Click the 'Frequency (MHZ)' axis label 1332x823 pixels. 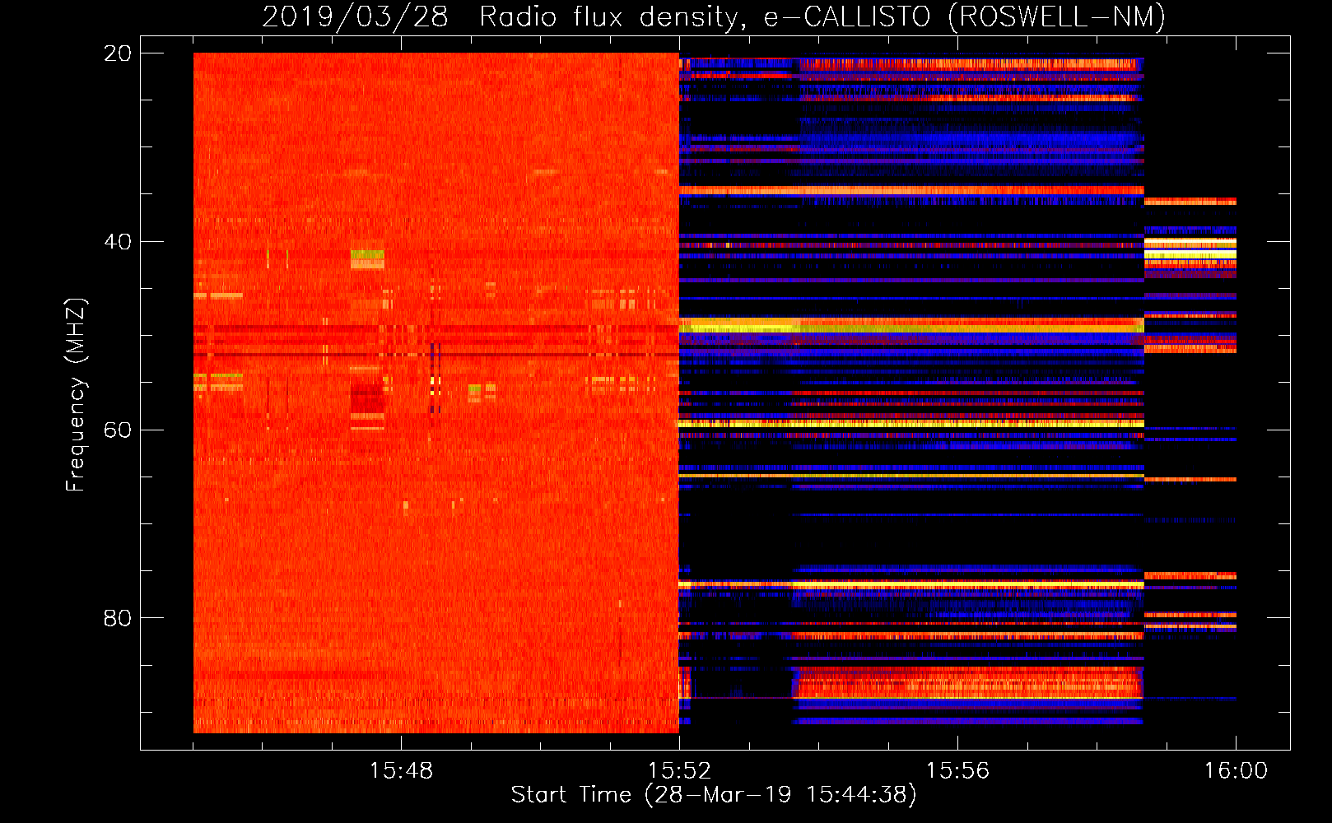click(x=76, y=395)
